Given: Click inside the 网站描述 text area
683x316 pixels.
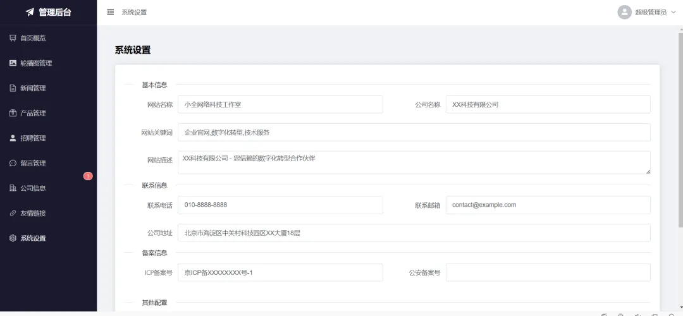Looking at the screenshot, I should pyautogui.click(x=414, y=162).
